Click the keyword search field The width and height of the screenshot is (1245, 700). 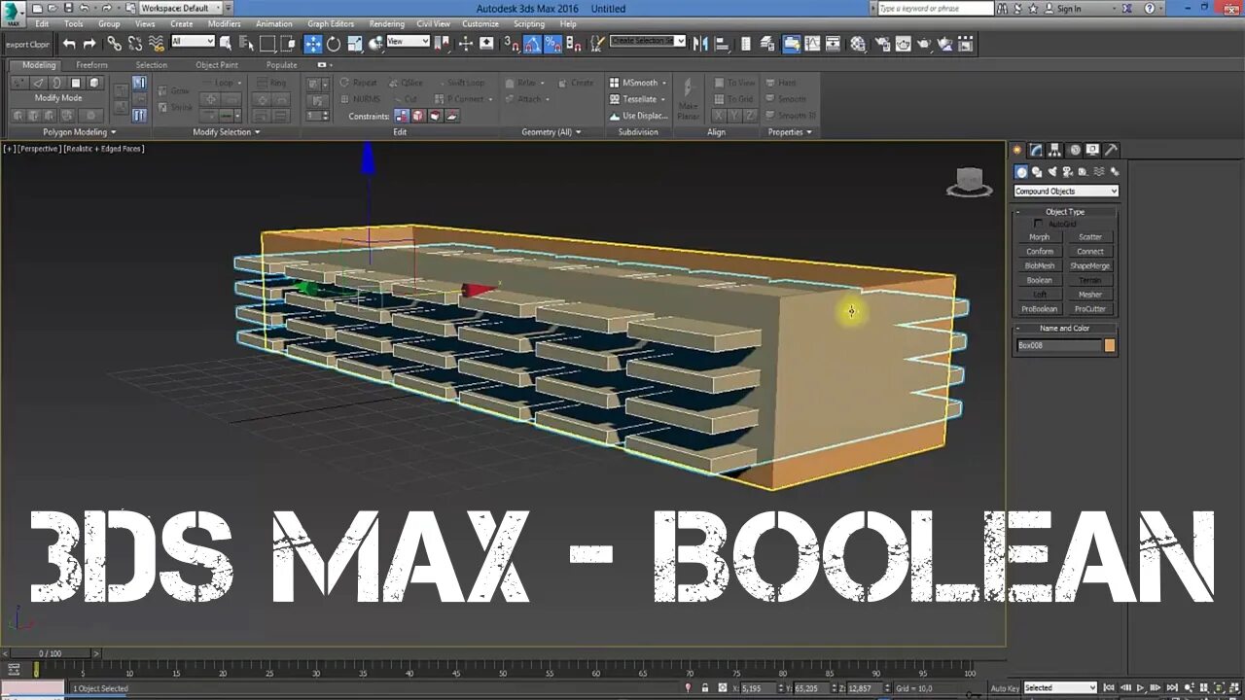click(936, 8)
